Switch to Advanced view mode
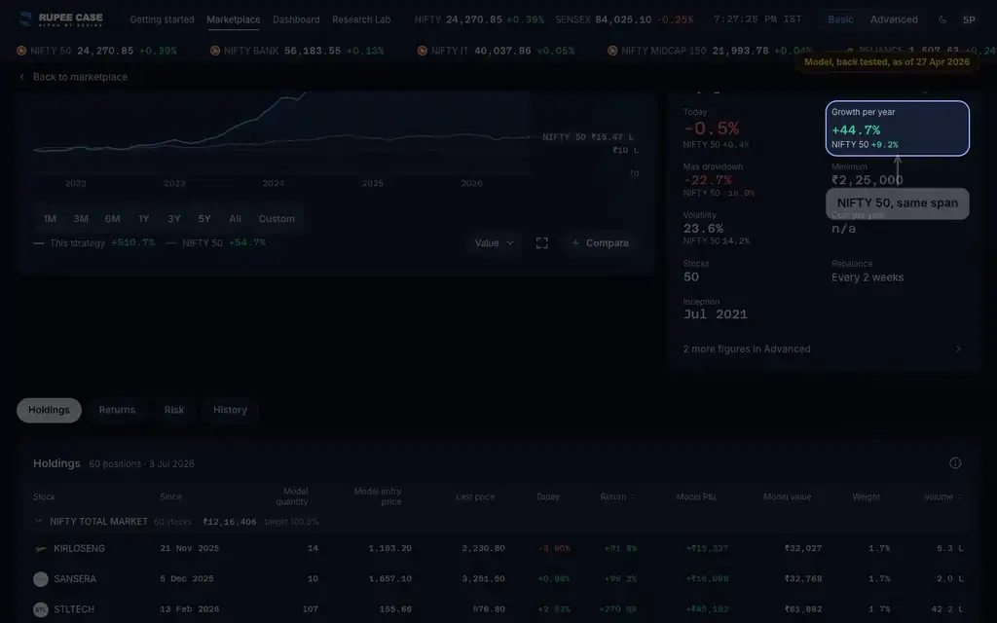 pyautogui.click(x=894, y=19)
